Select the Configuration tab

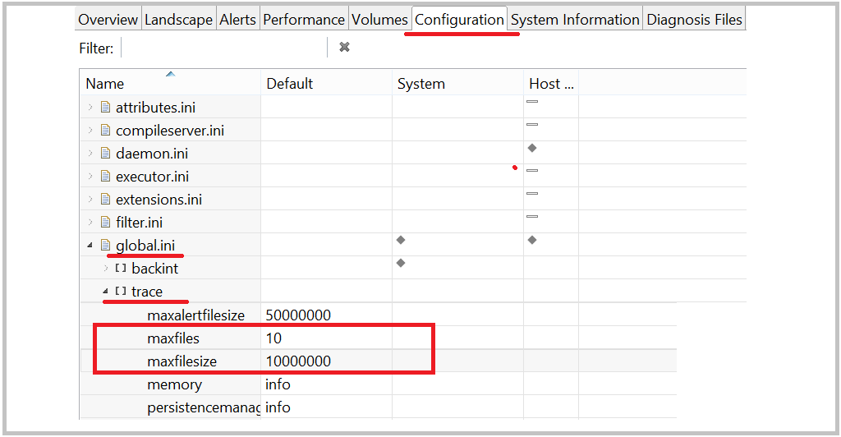459,20
